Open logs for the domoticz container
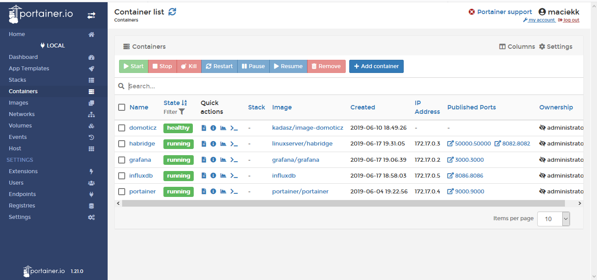Viewport: 597px width, 280px height. coord(204,128)
